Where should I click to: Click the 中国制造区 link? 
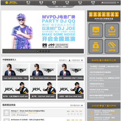tap(76, 60)
